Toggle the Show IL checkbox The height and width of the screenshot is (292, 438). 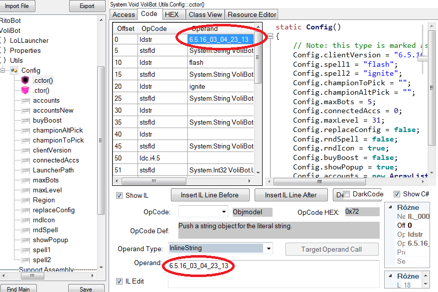tap(119, 196)
